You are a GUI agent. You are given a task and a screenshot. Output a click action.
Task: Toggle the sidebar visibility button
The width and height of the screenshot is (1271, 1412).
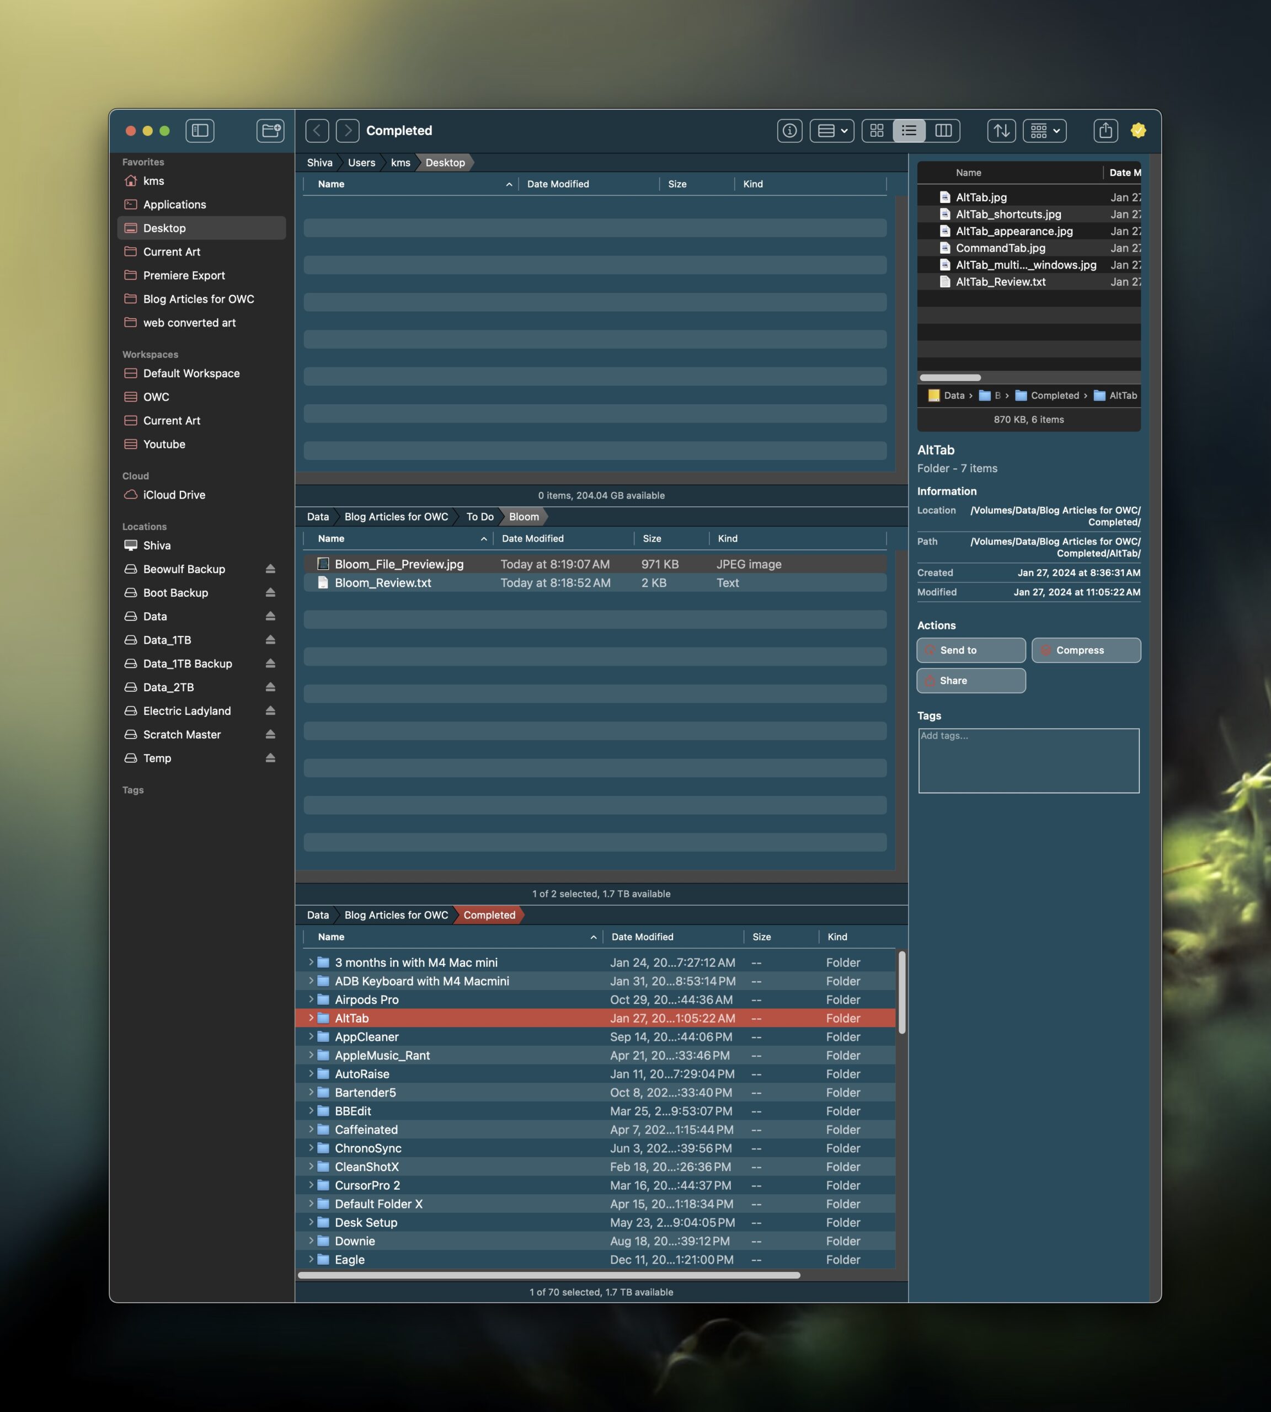pos(200,131)
